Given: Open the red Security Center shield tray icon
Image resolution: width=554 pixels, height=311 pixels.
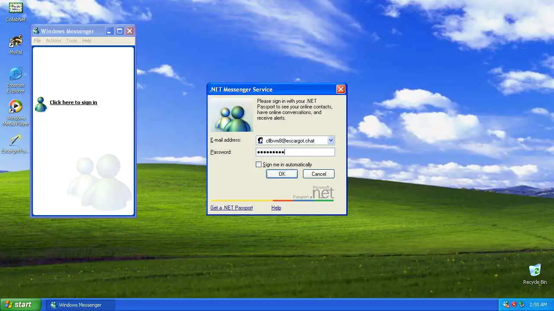Looking at the screenshot, I should pos(514,305).
